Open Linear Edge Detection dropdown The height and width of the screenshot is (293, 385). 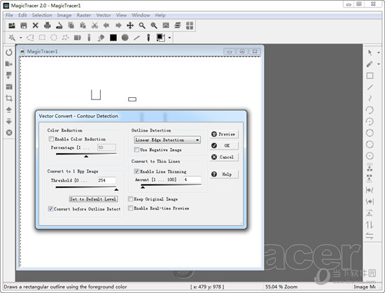coord(167,140)
